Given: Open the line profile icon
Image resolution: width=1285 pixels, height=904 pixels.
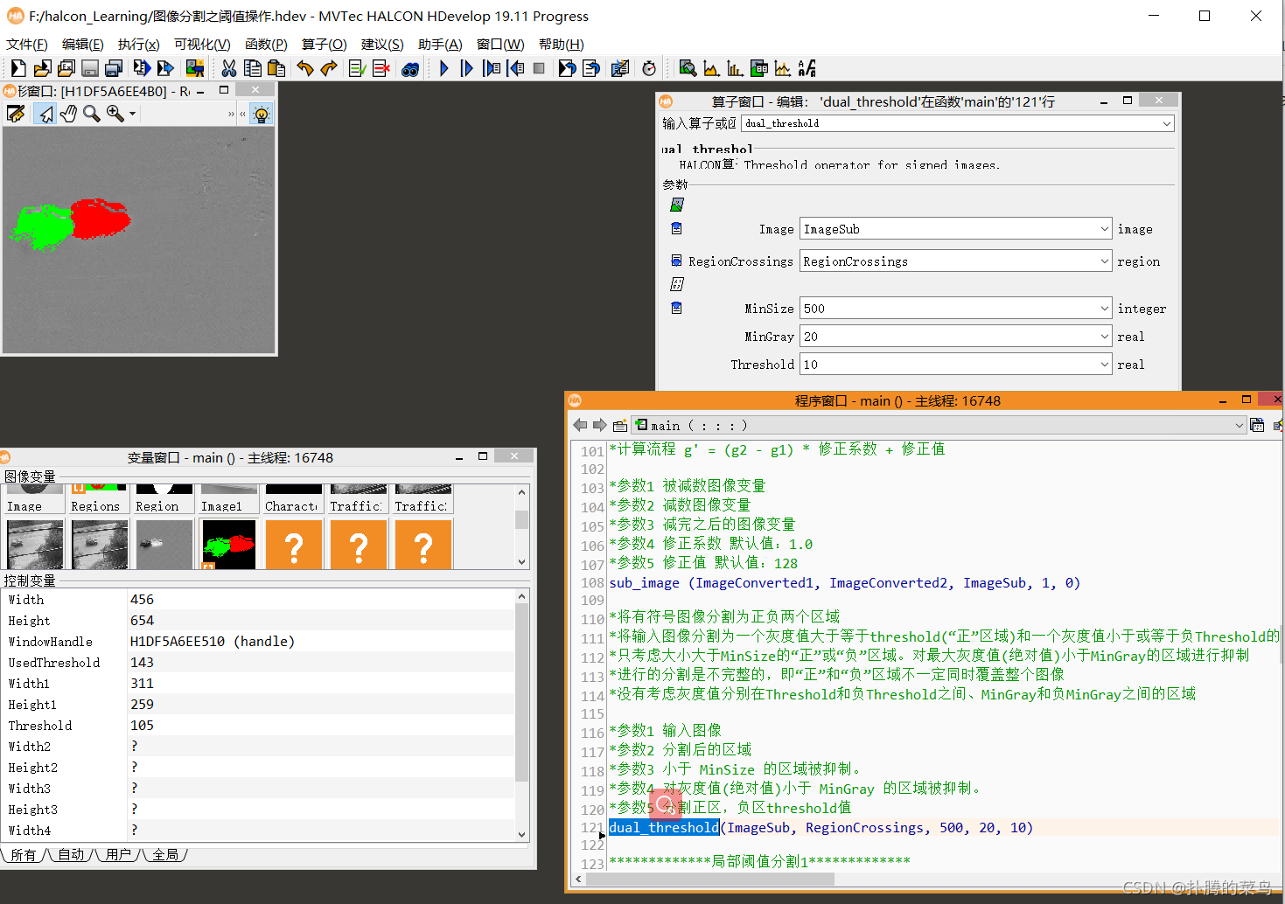Looking at the screenshot, I should (x=783, y=68).
